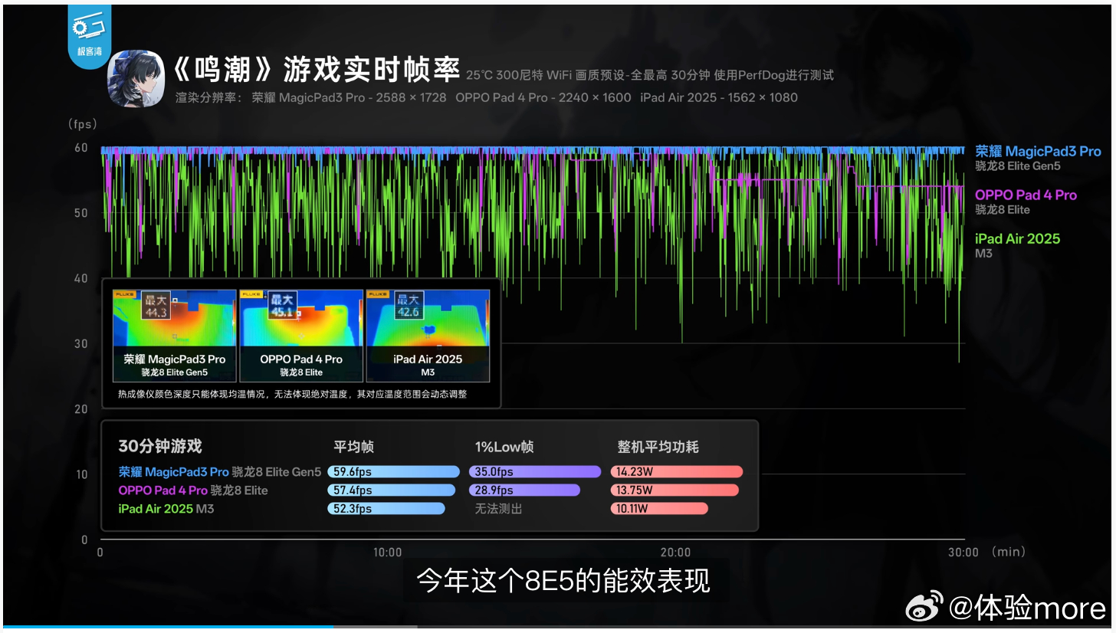The image size is (1116, 633).
Task: Select the 28.9fps 1% low value
Action: pos(494,490)
